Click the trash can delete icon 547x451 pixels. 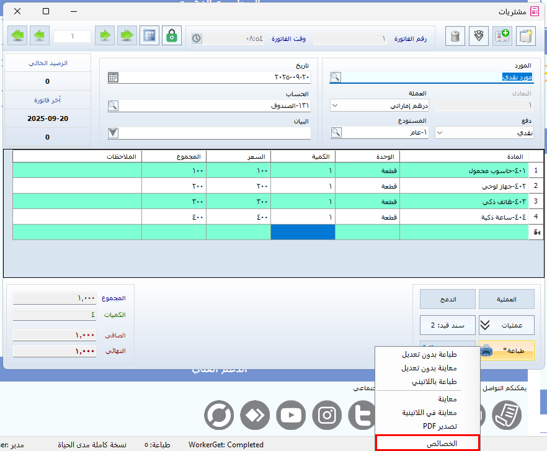pyautogui.click(x=456, y=36)
